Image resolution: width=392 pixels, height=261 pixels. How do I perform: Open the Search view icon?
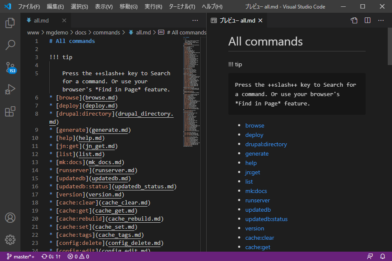pos(10,45)
